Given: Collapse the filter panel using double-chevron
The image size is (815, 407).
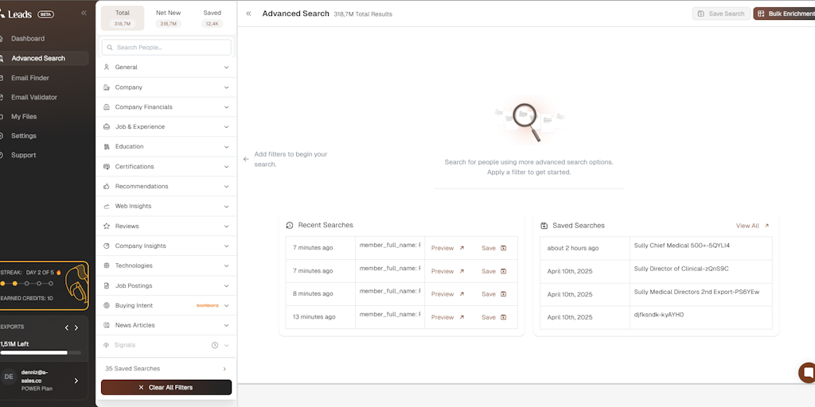Looking at the screenshot, I should [x=249, y=14].
